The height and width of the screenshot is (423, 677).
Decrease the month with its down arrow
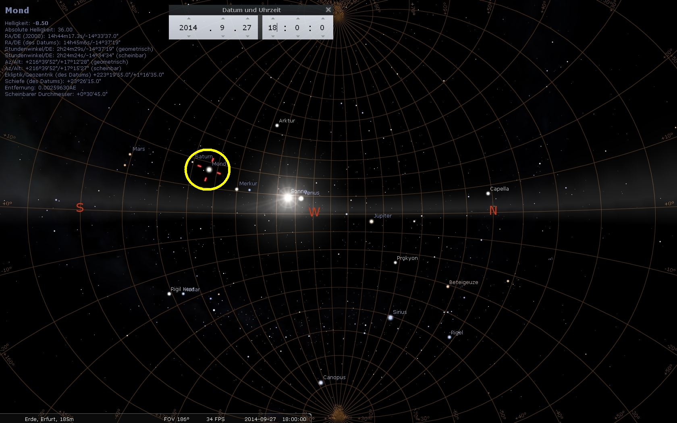coord(222,36)
